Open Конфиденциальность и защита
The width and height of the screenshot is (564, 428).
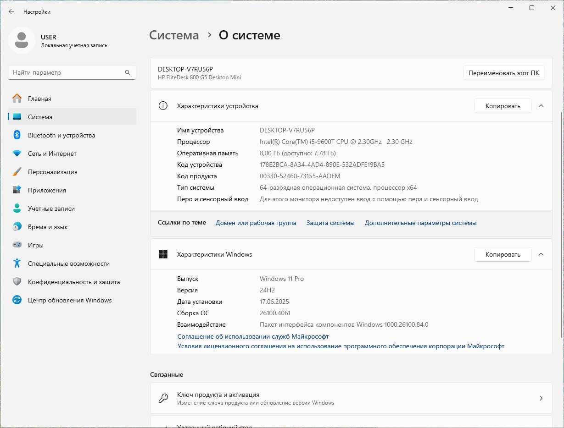click(72, 282)
